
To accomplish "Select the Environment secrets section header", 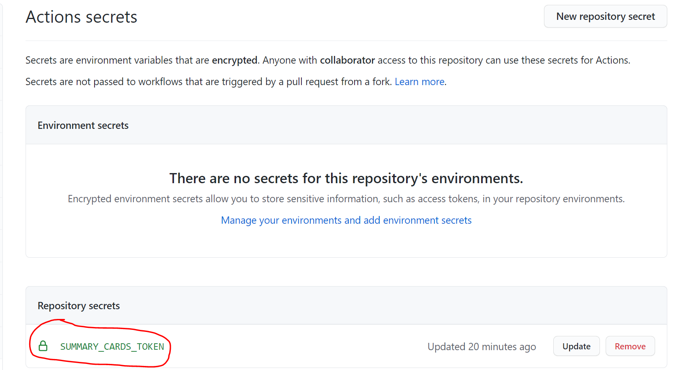I will tap(83, 126).
